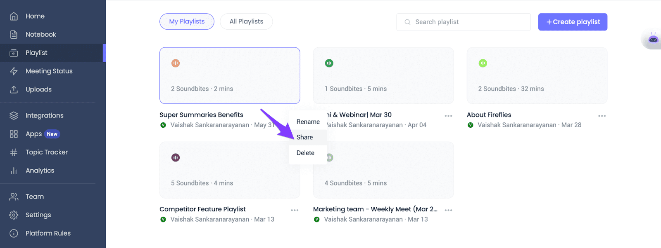Click the Home icon in sidebar
Viewport: 661px width, 248px height.
(x=14, y=16)
